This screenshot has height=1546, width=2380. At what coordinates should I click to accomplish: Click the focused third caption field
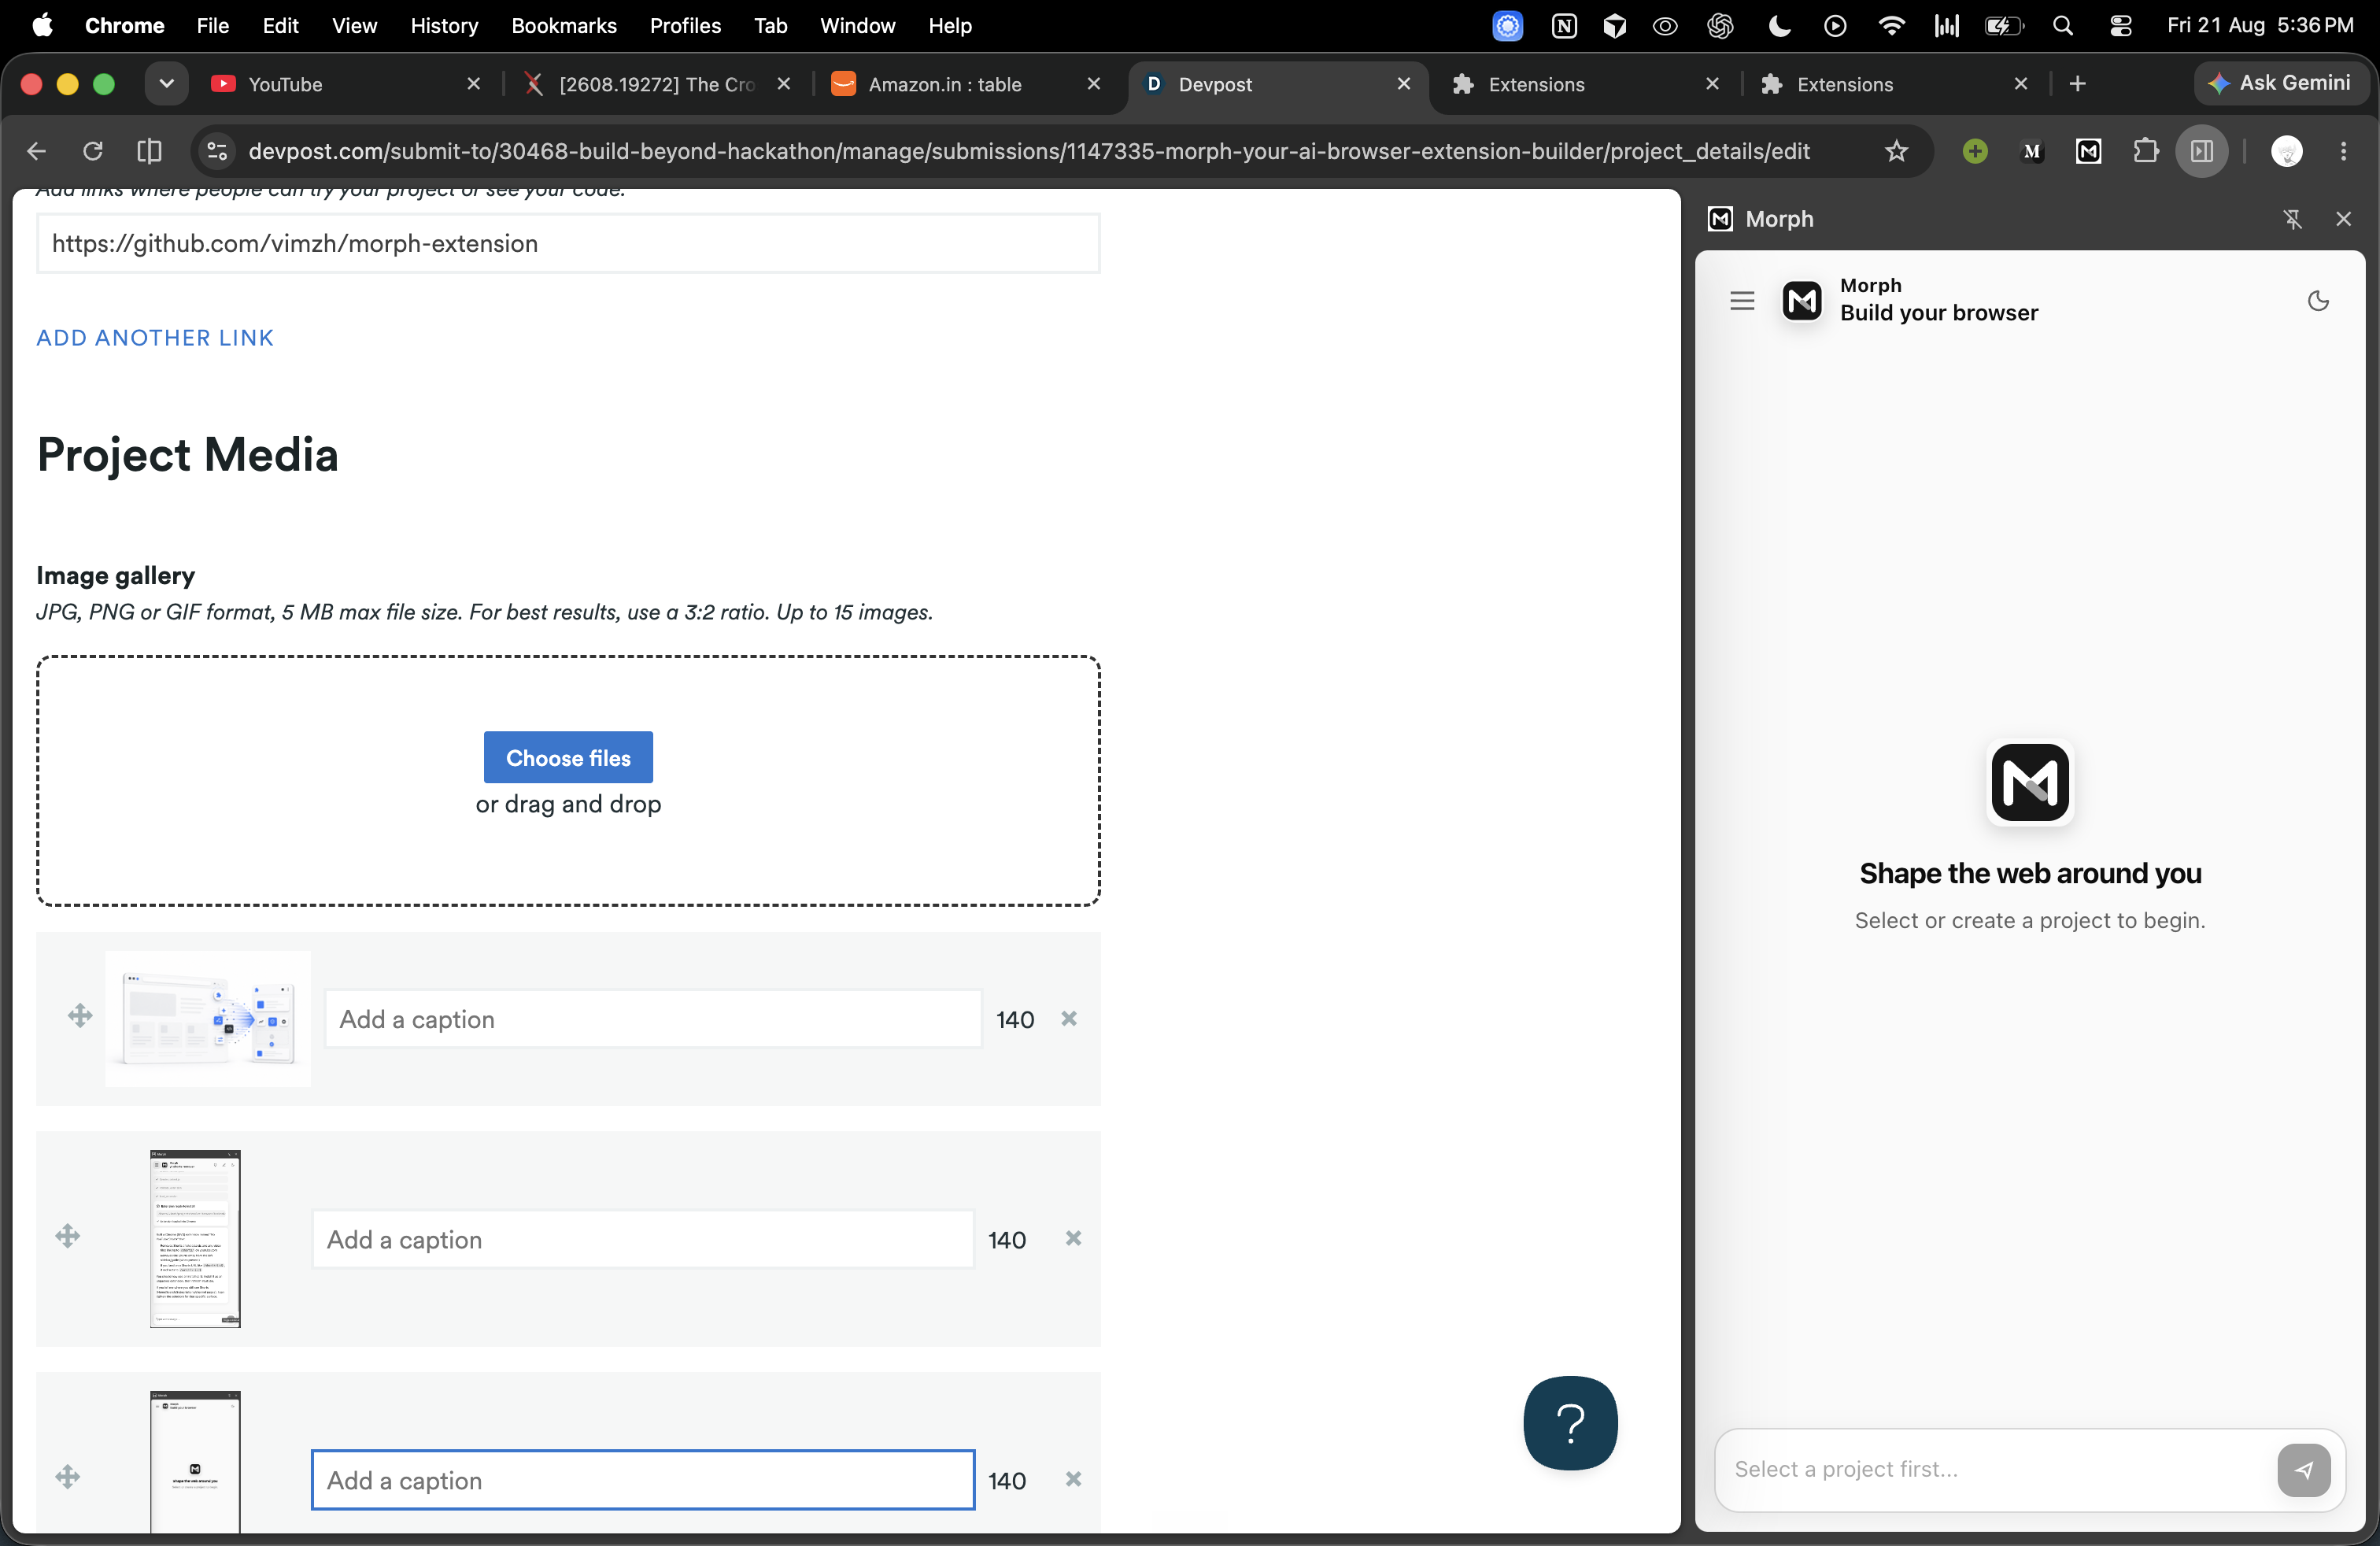643,1480
